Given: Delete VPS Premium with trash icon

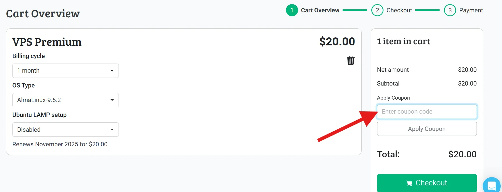Looking at the screenshot, I should click(351, 61).
